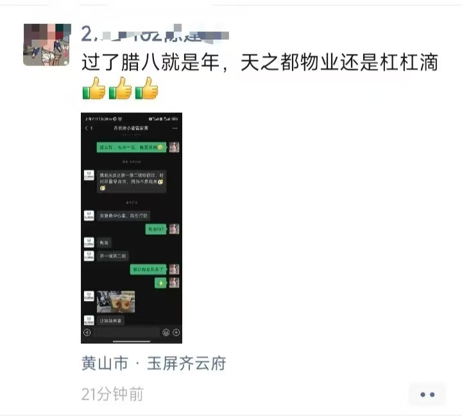Open the three-dot menu in chat header

175,128
